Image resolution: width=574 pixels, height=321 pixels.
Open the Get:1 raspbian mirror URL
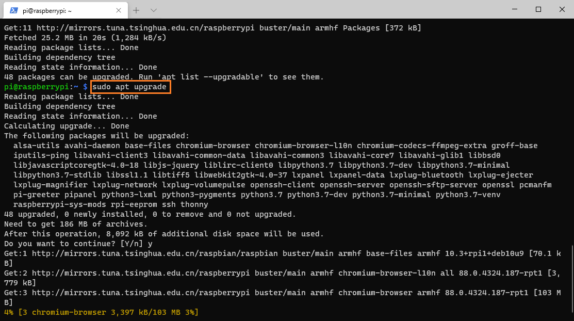pos(155,253)
